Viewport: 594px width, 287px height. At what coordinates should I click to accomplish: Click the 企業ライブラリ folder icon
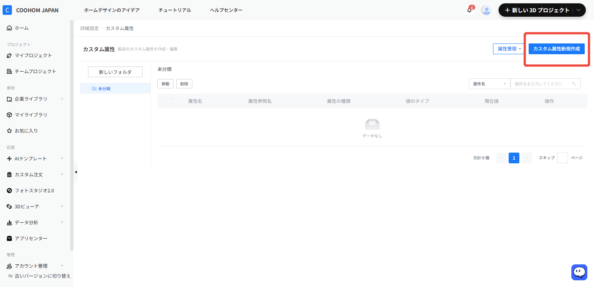pos(9,99)
